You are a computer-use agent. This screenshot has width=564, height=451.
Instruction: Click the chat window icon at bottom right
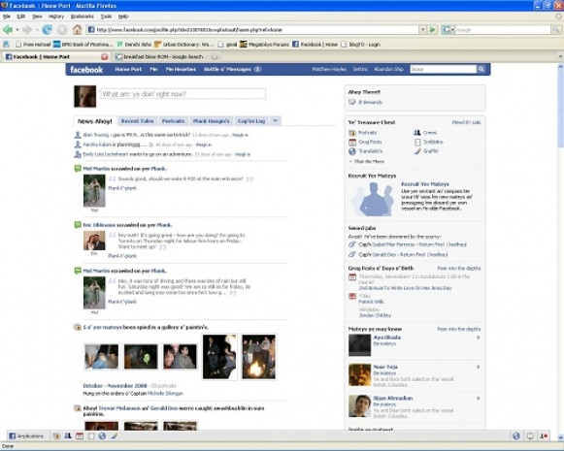point(530,435)
